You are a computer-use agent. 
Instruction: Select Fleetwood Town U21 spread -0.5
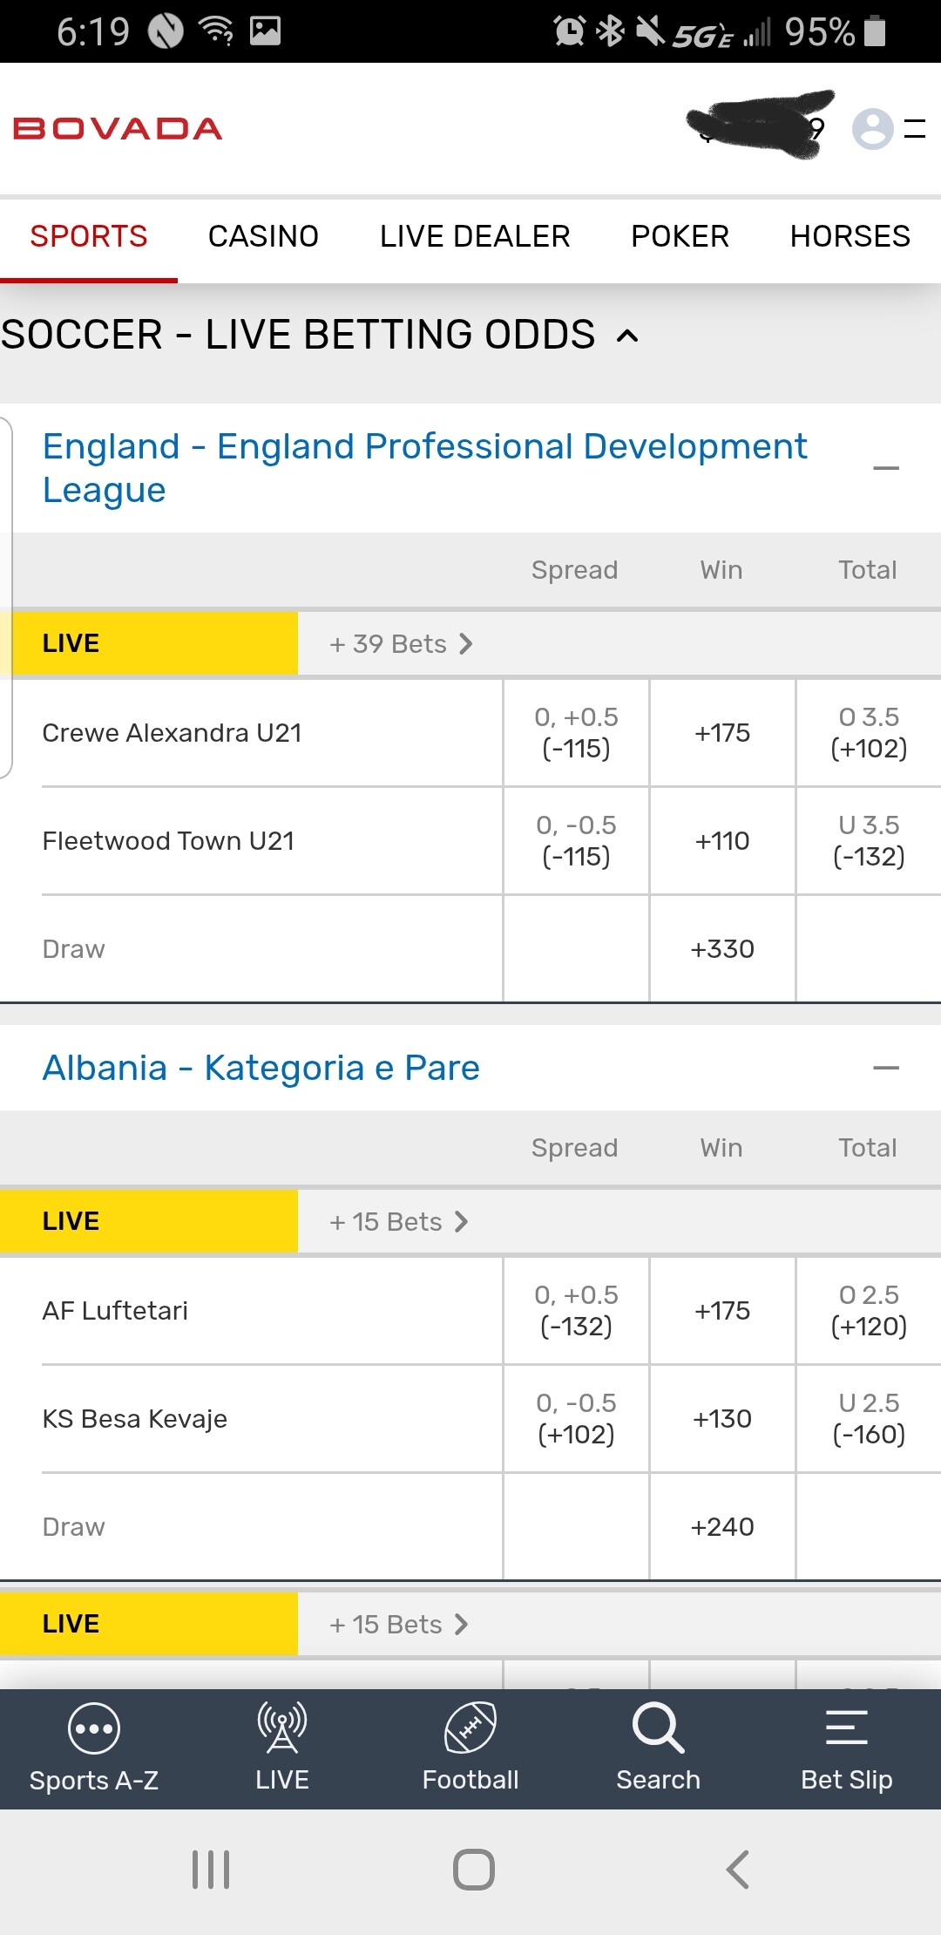pos(576,841)
